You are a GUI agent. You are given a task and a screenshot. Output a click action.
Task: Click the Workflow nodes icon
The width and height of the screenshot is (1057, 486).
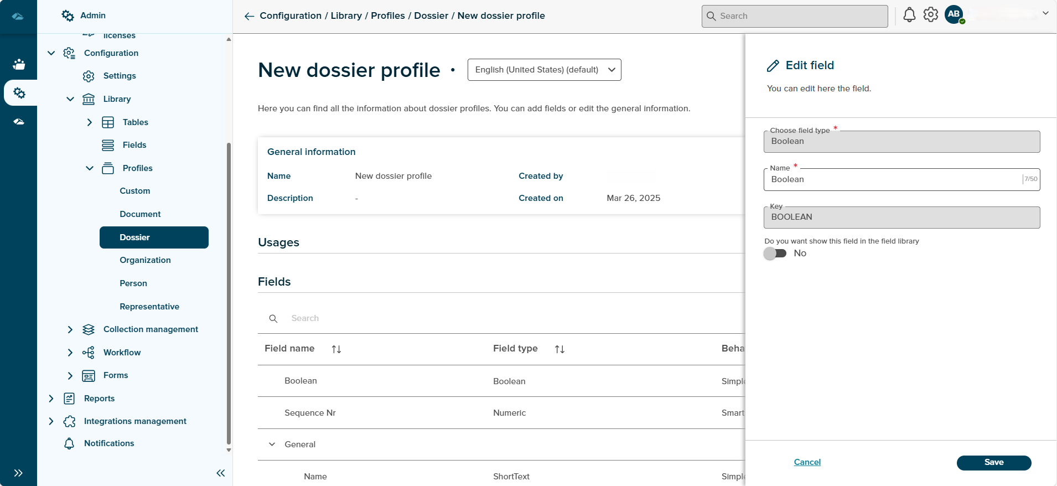pos(89,353)
